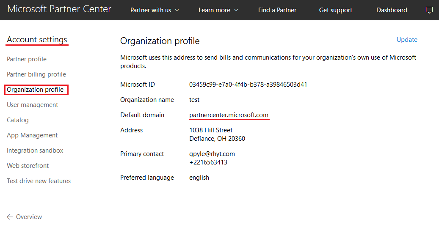Click address line 1038 Hill Street
The width and height of the screenshot is (439, 230).
(x=211, y=130)
